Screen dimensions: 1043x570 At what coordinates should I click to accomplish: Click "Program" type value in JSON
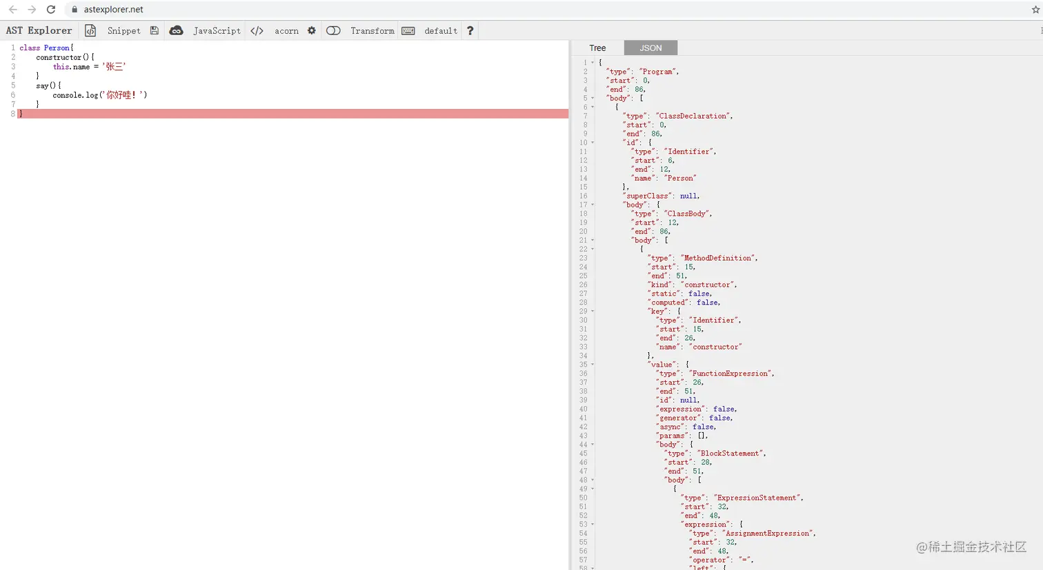click(x=658, y=72)
